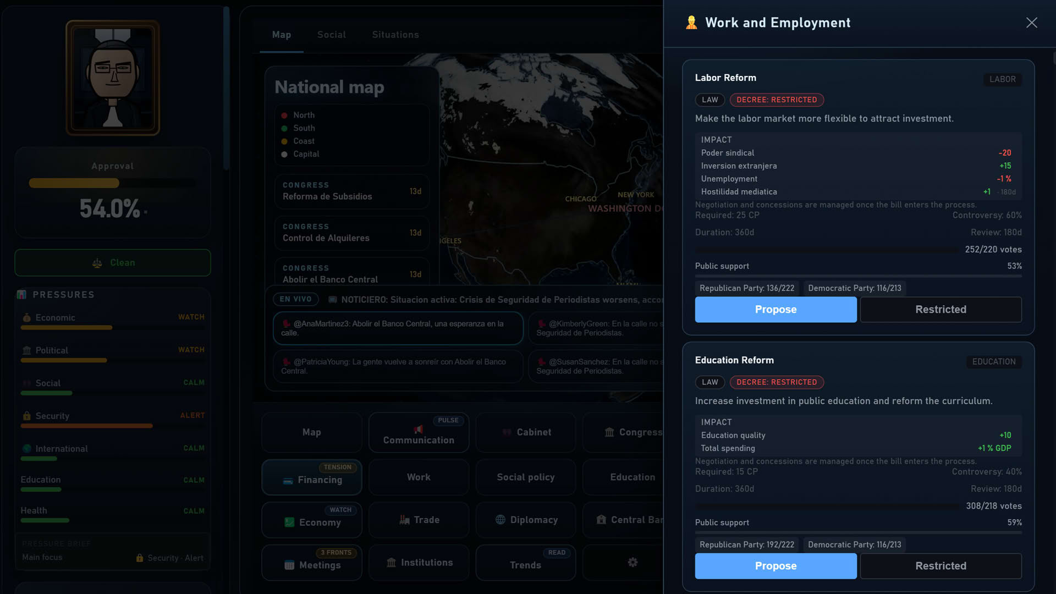Open Reforma de Subsidios congress item

tap(352, 191)
